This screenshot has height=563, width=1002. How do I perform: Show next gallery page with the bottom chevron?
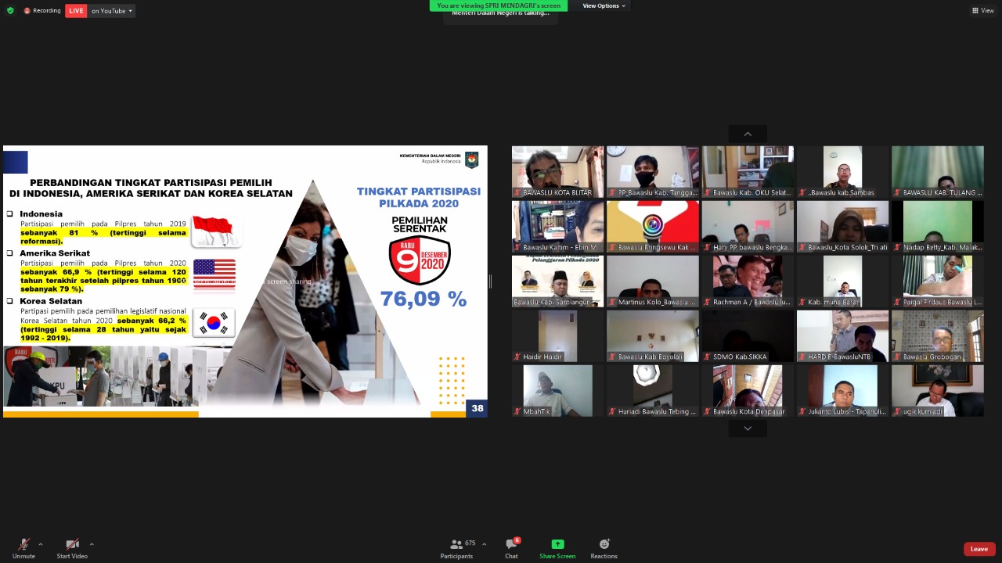(x=748, y=429)
